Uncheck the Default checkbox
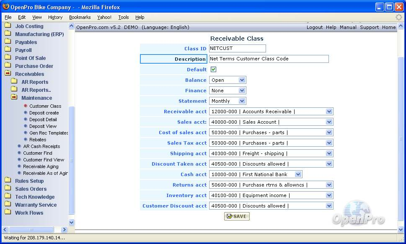The image size is (406, 244). (x=214, y=70)
